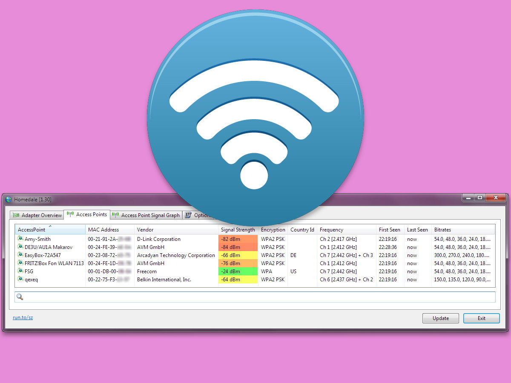Sort by Signal Strength column header
This screenshot has height=383, width=511.
coord(238,230)
